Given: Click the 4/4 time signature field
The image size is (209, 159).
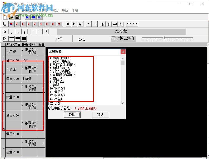Looking at the screenshot, I should coord(82,39).
